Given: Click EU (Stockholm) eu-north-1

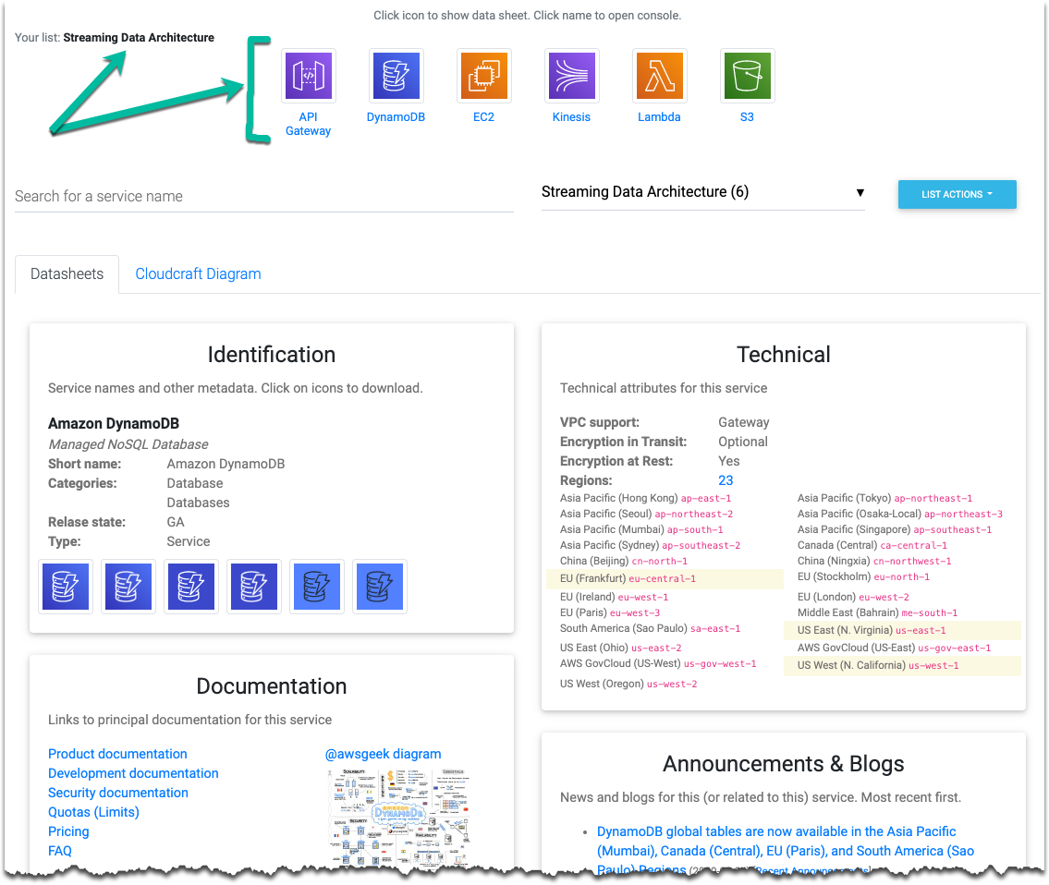Looking at the screenshot, I should pos(863,576).
